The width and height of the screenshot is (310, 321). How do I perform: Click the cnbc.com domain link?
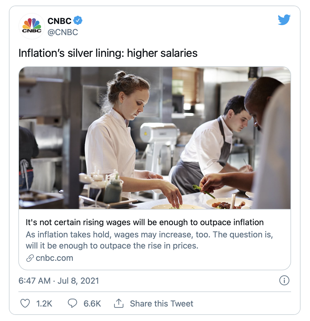tap(54, 258)
